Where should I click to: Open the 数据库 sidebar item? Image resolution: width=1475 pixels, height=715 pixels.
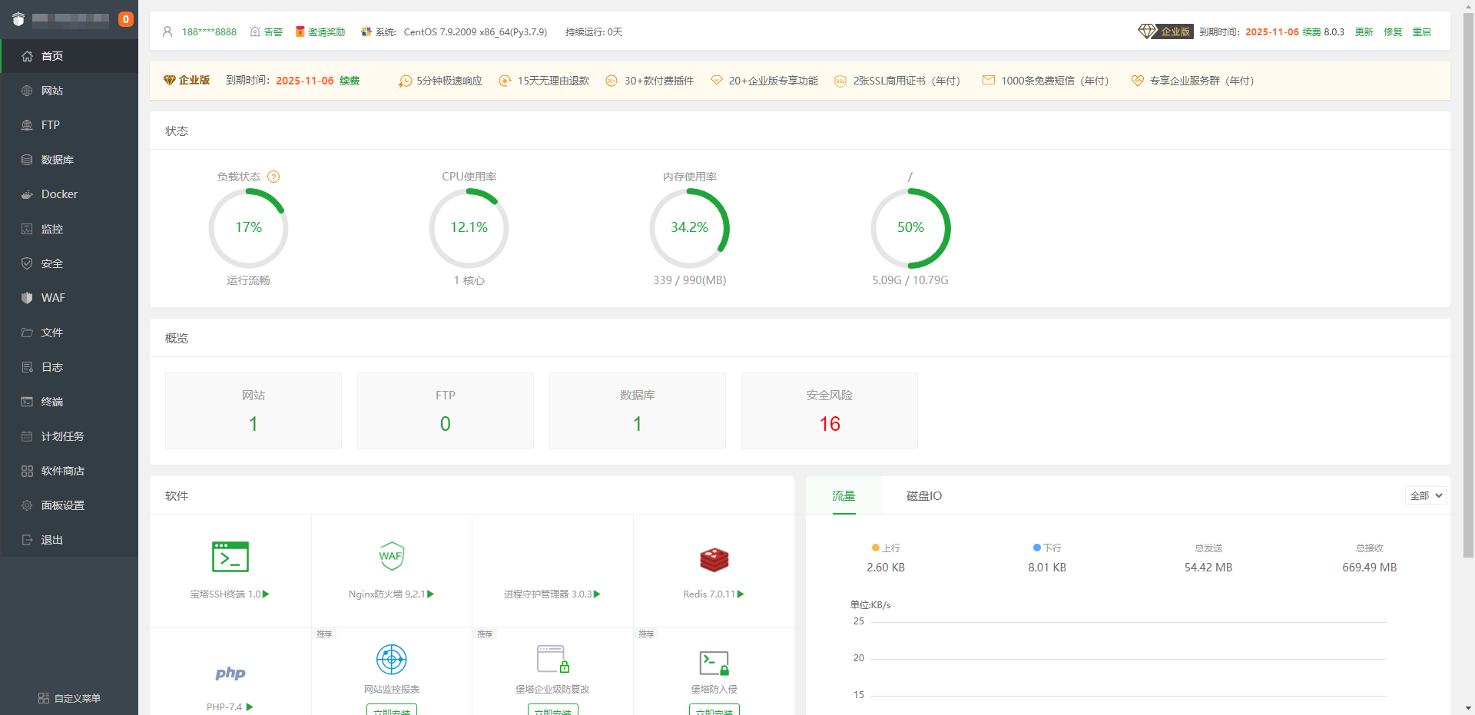click(69, 160)
